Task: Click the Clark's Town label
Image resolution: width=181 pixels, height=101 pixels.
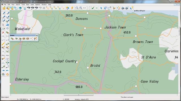Action: click(x=73, y=35)
